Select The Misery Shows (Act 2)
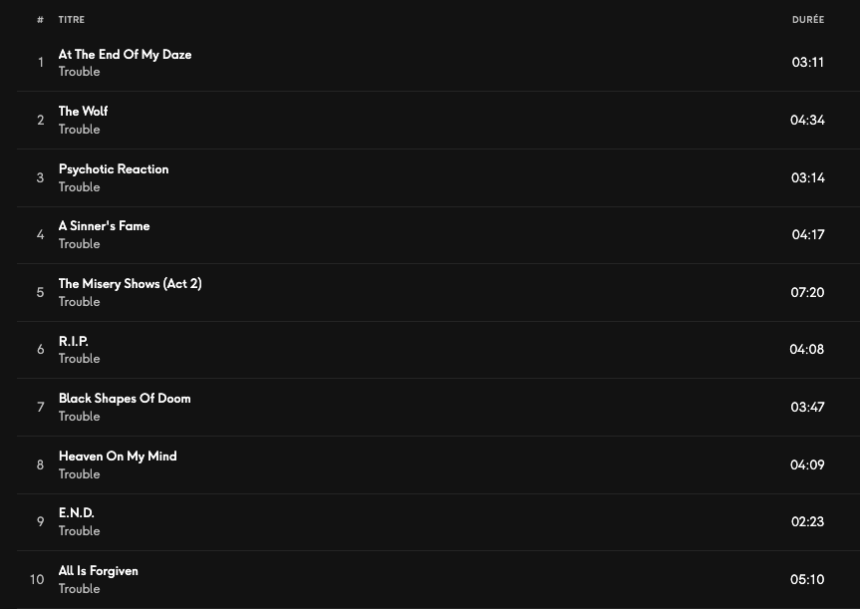The height and width of the screenshot is (609, 860). 130,284
